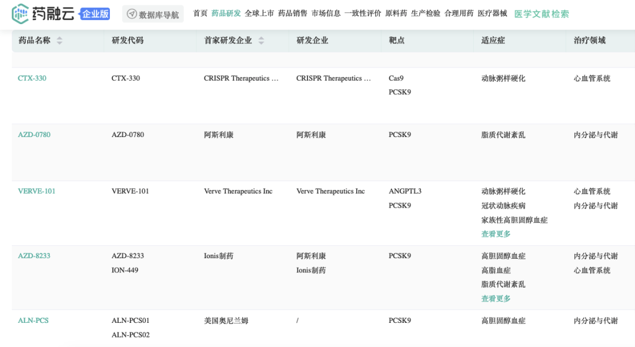Switch to 市场信息 menu item
This screenshot has height=347, width=635.
(326, 14)
